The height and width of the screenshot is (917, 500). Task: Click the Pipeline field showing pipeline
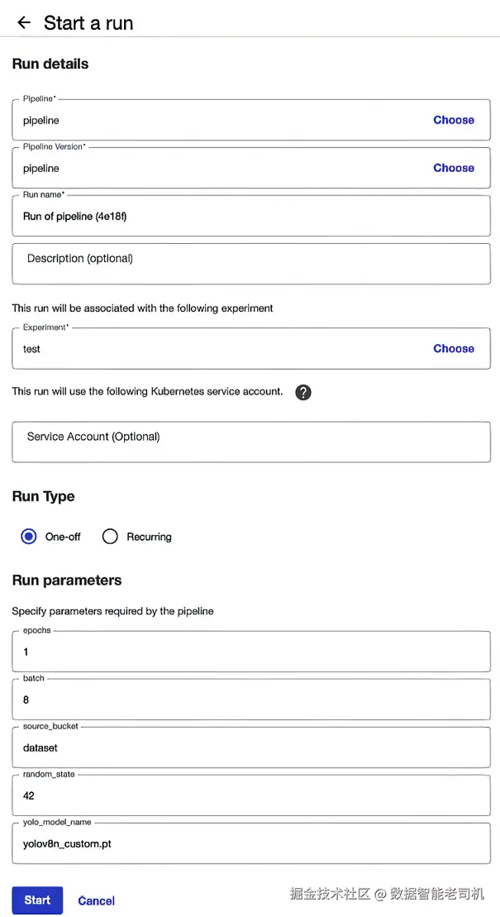pos(251,120)
